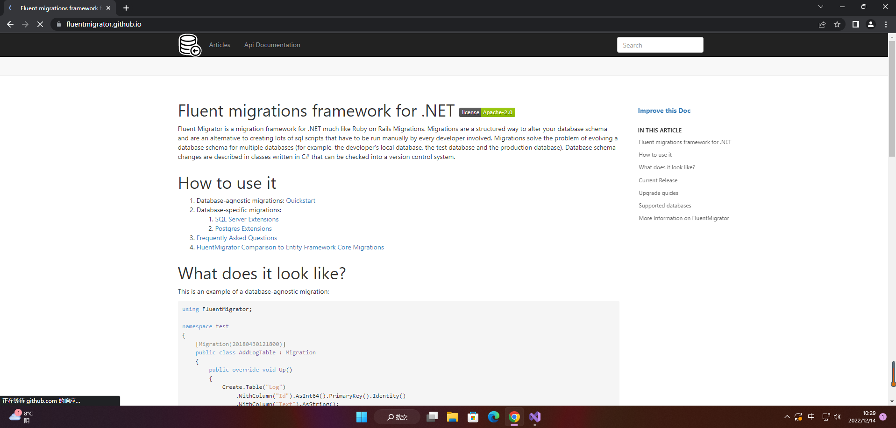896x428 pixels.
Task: Click the sync status tray icon
Action: pos(798,417)
